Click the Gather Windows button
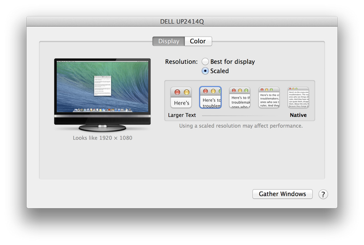Viewport: 364px width, 245px height. [282, 194]
